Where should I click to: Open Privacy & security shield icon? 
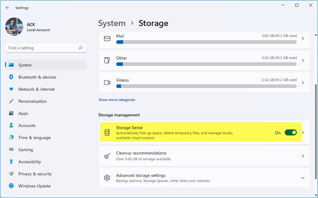(11, 173)
